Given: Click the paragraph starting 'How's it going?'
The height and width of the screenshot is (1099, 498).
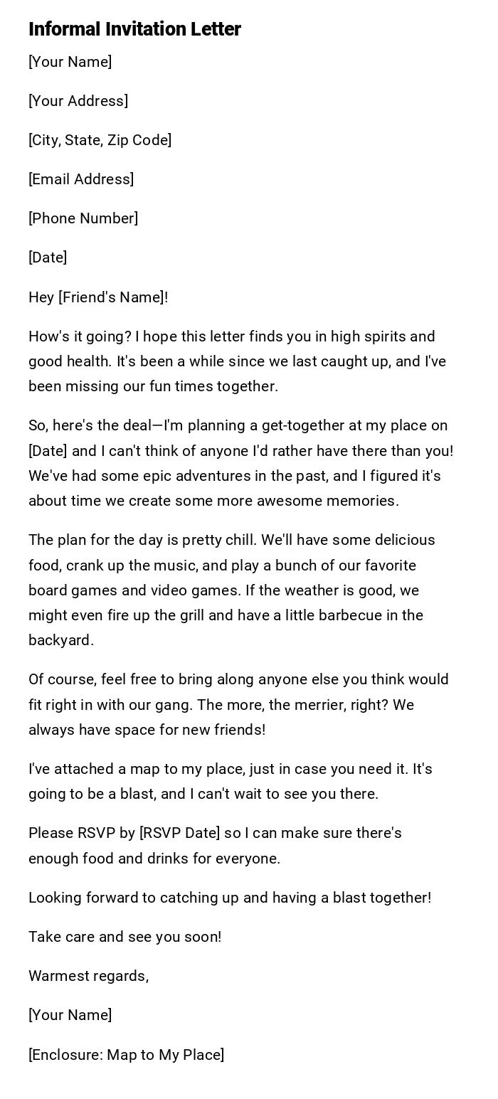Looking at the screenshot, I should click(x=237, y=361).
